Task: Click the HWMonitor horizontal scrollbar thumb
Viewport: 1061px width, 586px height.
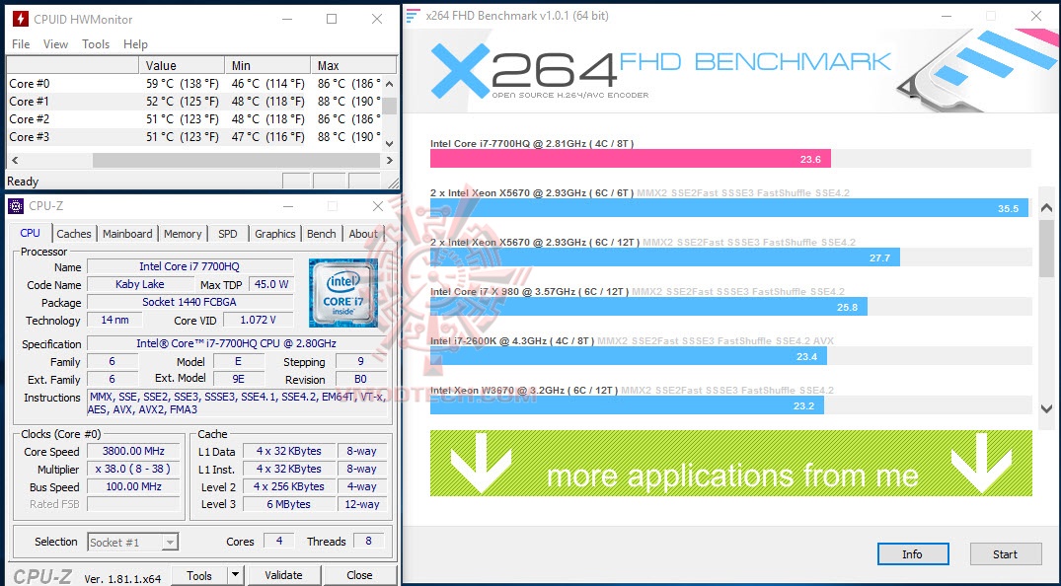Action: [x=236, y=161]
